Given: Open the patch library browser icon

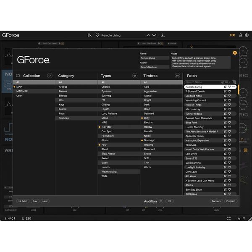Looking at the screenshot, I should 89,35.
